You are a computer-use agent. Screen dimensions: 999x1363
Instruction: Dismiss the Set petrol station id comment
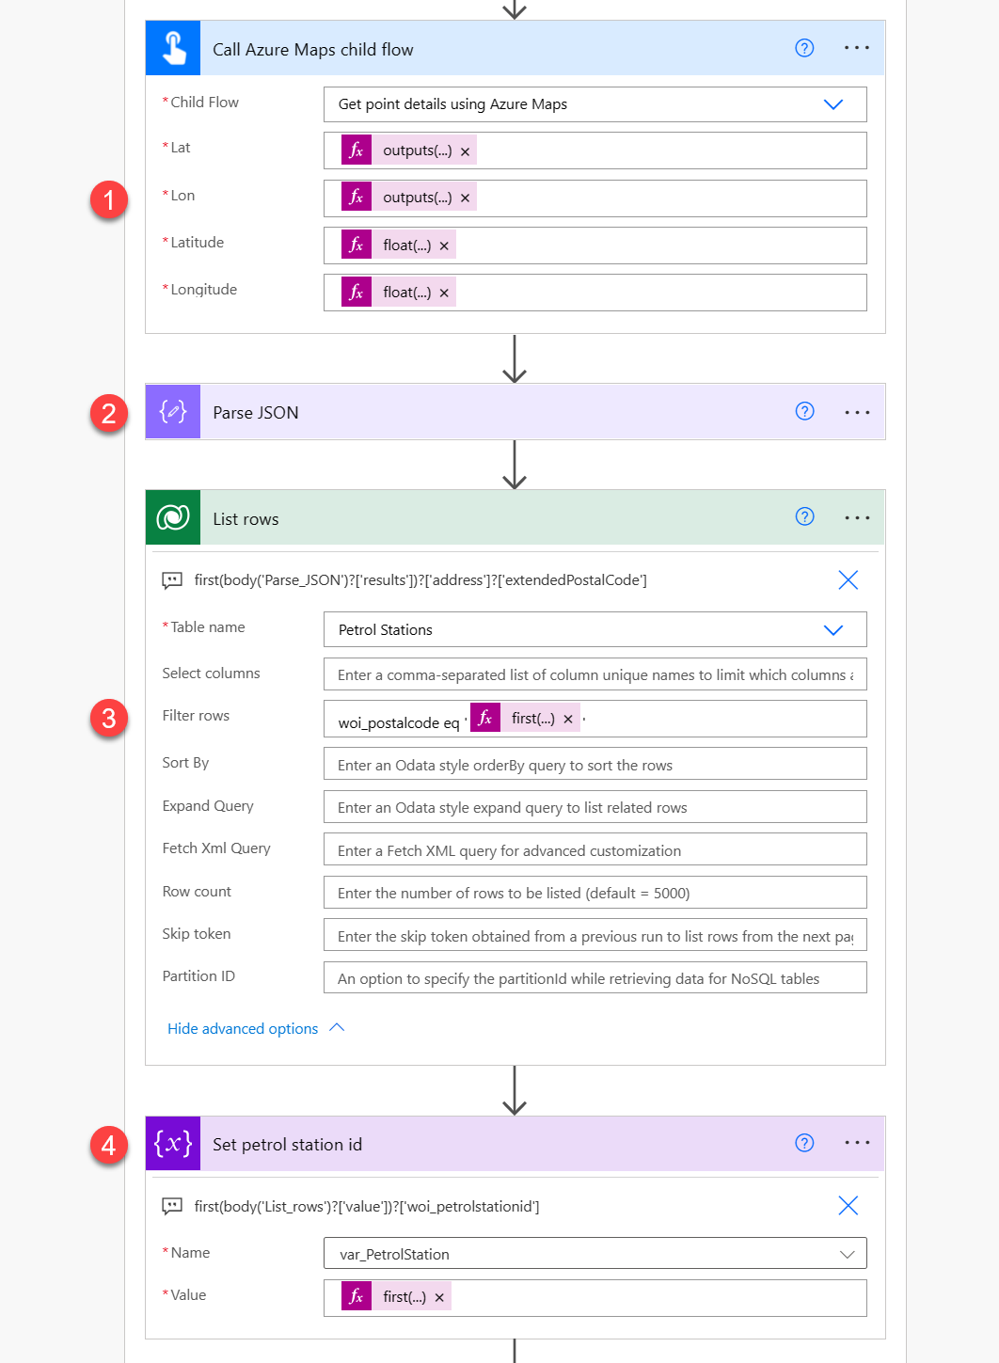848,1206
